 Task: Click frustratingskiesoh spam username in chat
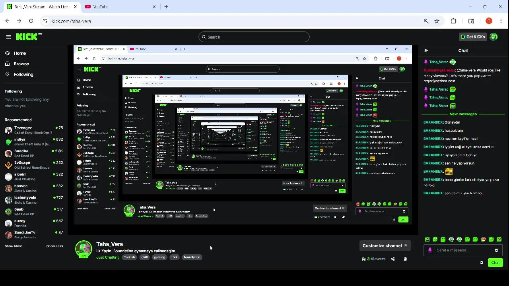click(439, 70)
